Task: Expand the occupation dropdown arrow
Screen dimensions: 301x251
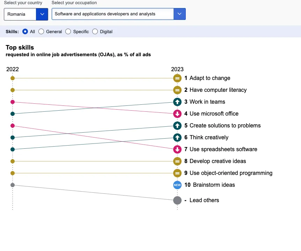Action: coord(179,14)
